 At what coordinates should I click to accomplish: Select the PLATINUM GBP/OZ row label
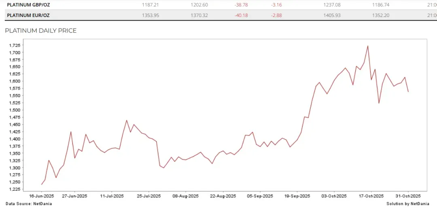[x=28, y=5]
